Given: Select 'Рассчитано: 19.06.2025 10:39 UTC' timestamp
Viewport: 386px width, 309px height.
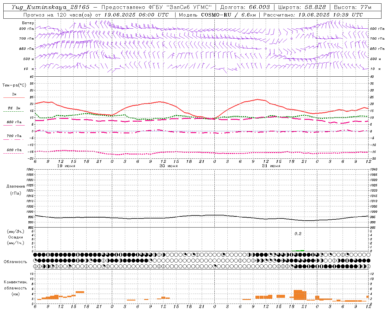Looking at the screenshot, I should (x=313, y=15).
